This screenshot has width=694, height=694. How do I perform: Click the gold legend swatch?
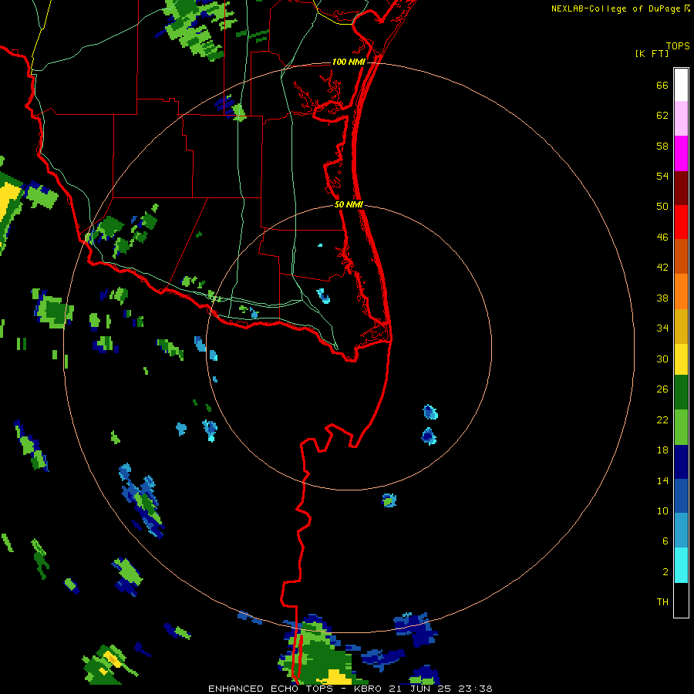[681, 325]
